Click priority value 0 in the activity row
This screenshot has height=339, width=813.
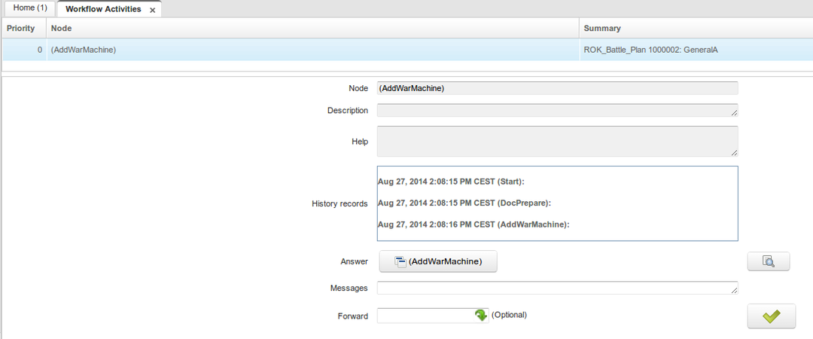click(39, 50)
